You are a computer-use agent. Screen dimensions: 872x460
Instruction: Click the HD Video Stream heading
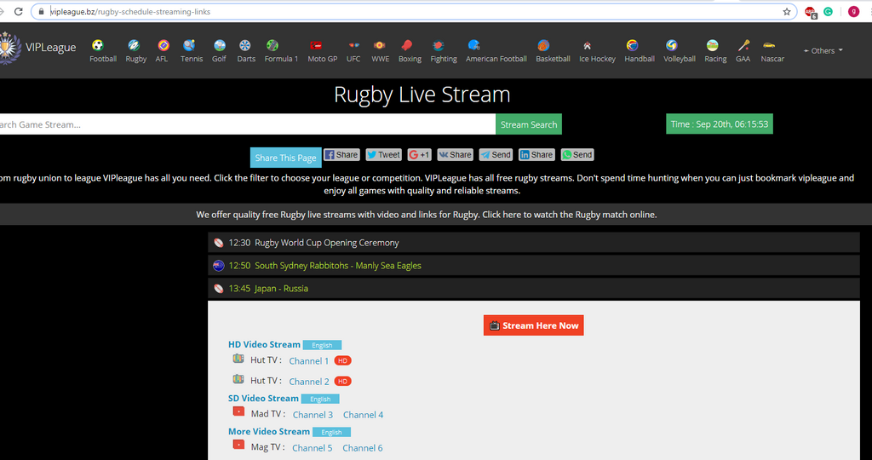tap(264, 344)
